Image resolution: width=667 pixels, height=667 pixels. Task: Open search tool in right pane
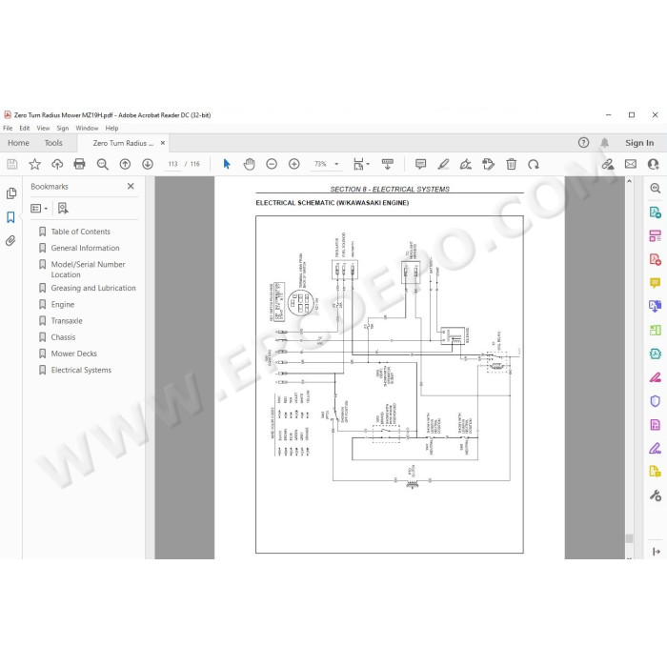656,188
